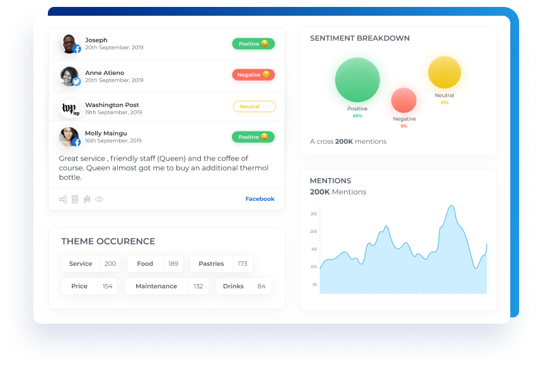Screen dimensions: 538x369
Task: Click the Positive badge on Joseph's mention
Action: [253, 44]
